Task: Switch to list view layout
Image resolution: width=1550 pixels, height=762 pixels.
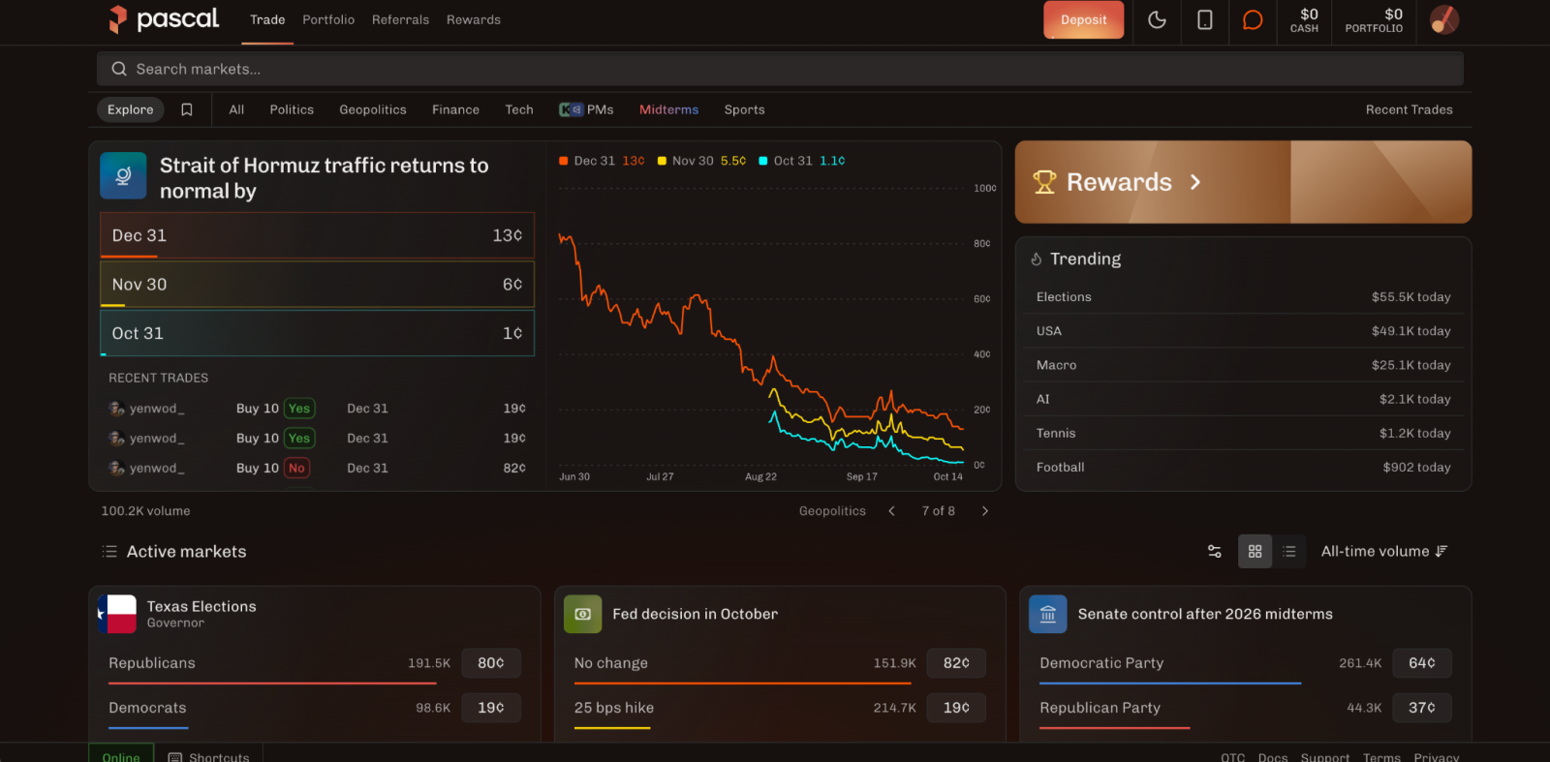Action: pyautogui.click(x=1289, y=551)
